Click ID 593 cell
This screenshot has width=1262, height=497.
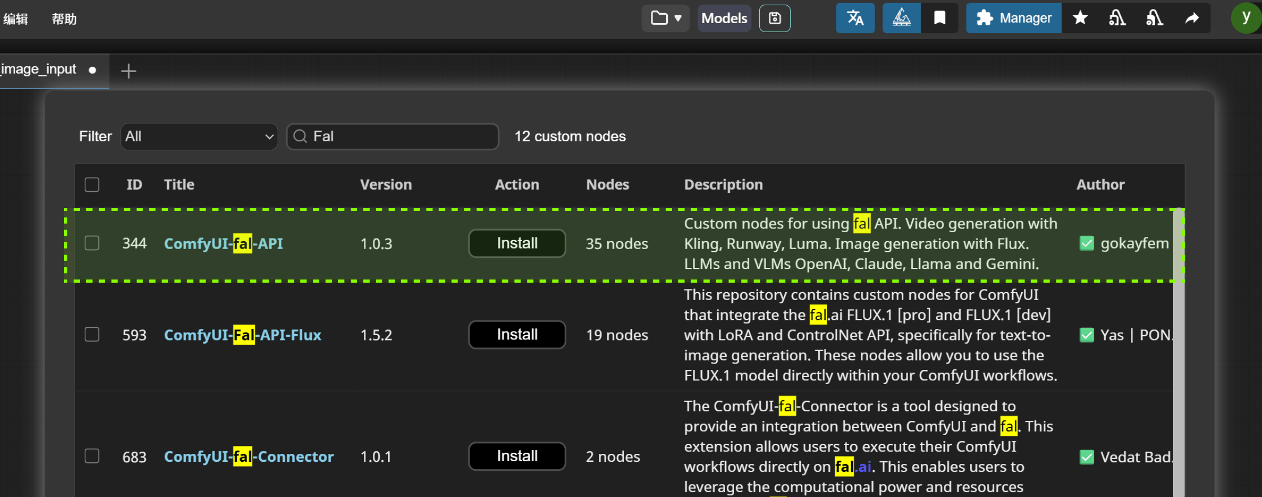[134, 335]
